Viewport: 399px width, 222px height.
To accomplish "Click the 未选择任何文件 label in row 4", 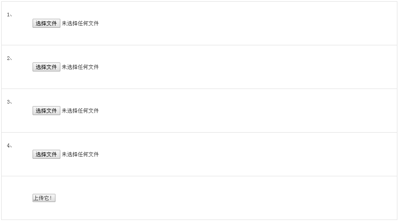I will pos(80,154).
